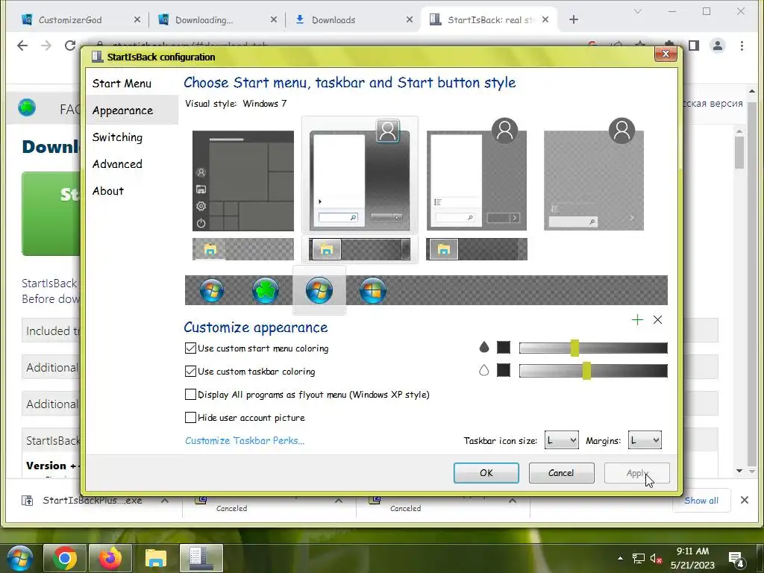Screen dimensions: 764x573
Task: Select flat two-column start menu style
Action: (x=477, y=175)
